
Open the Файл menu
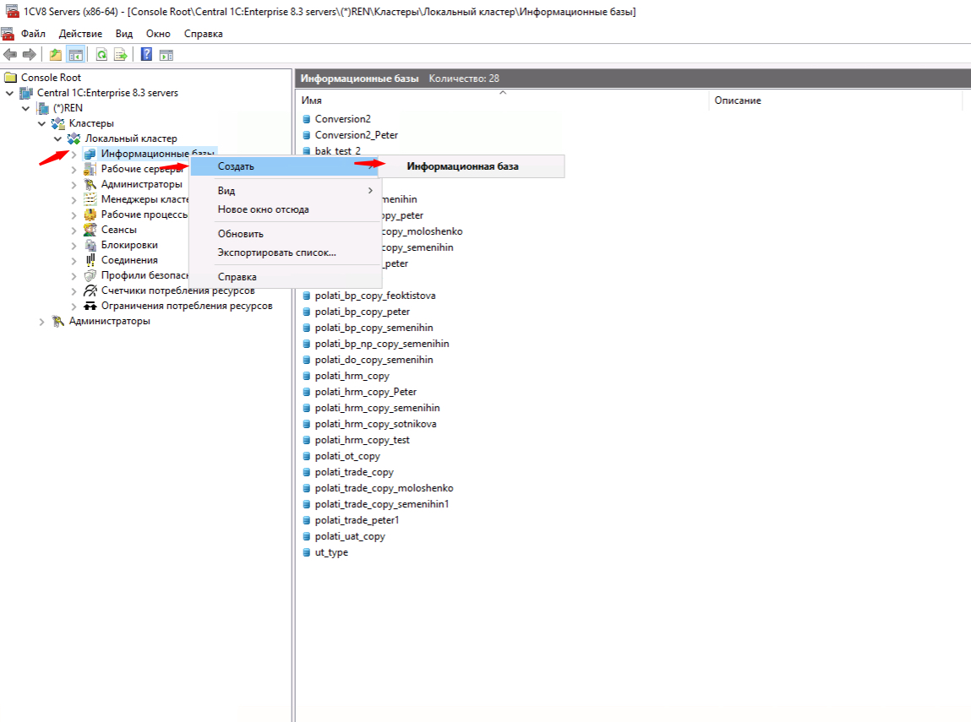pos(34,34)
